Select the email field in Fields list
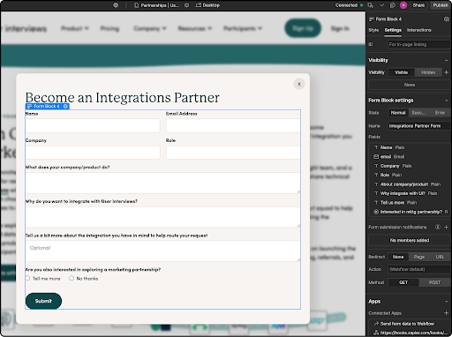 pyautogui.click(x=410, y=157)
